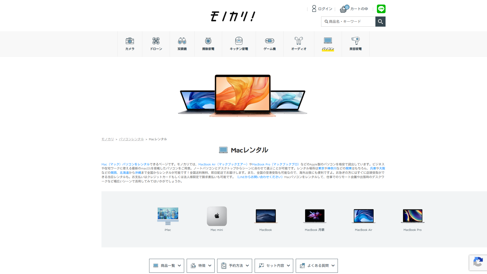Follow the パソコンレンタル breadcrumb link

point(131,139)
